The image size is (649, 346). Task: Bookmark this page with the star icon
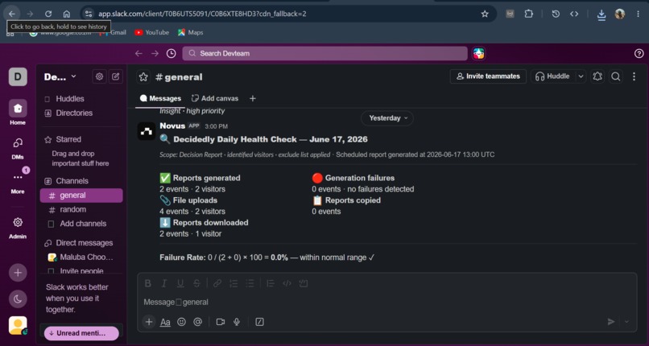[x=485, y=14]
